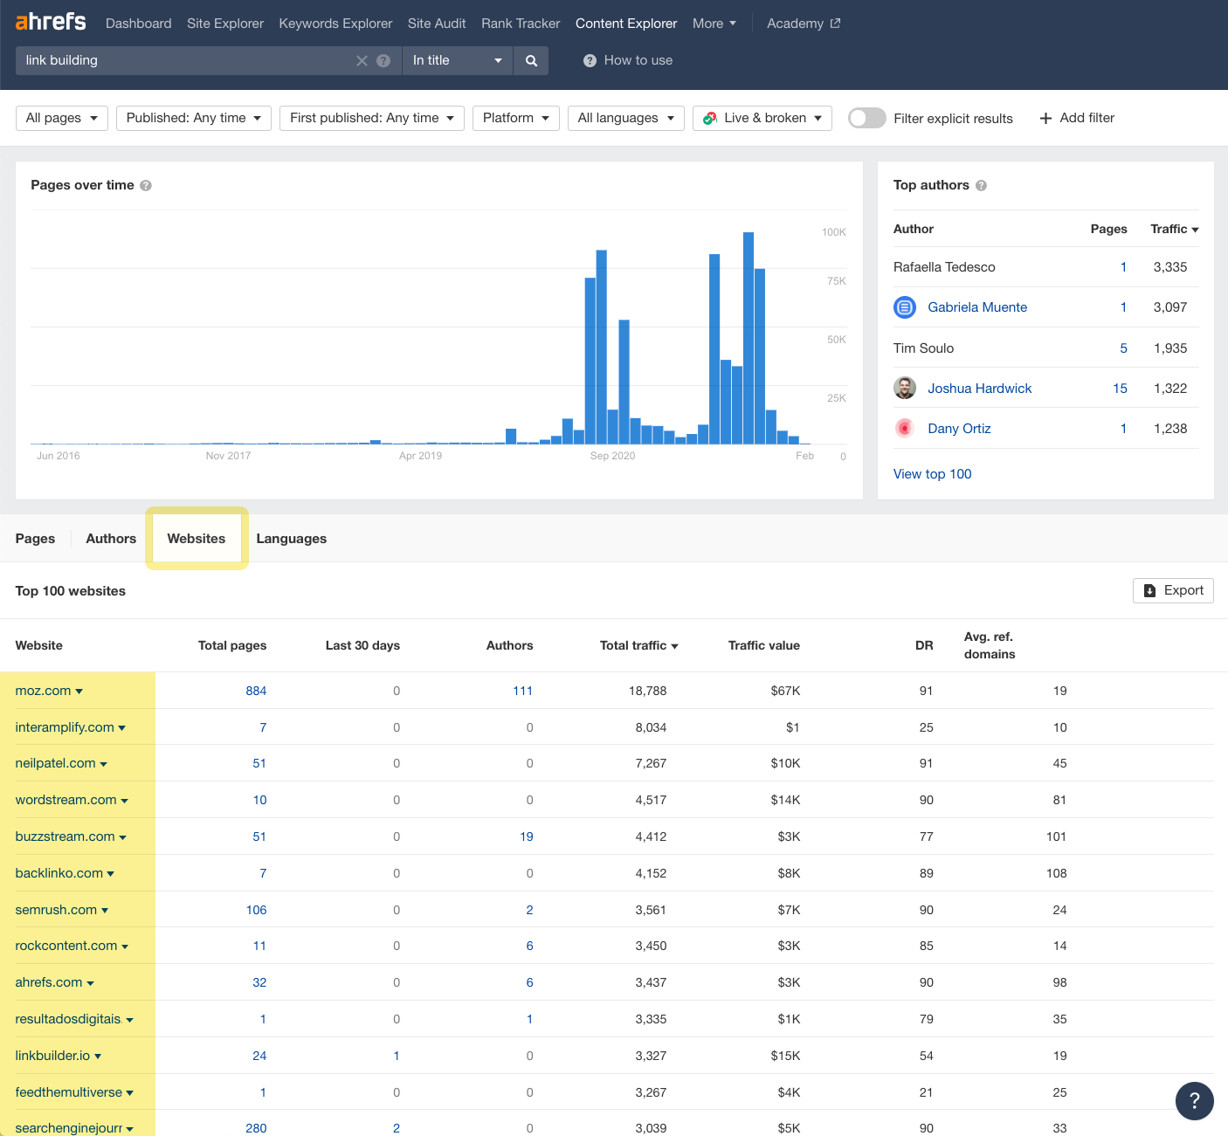Expand linkbuilder.io website options

click(97, 1057)
